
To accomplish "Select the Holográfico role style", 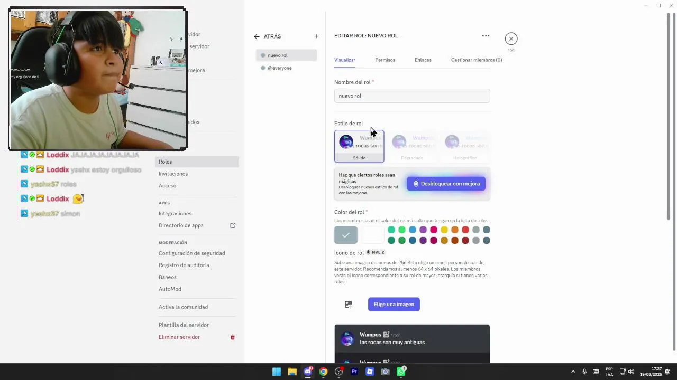I will pyautogui.click(x=465, y=146).
